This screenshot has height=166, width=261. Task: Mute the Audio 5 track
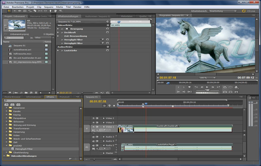pos(94,145)
